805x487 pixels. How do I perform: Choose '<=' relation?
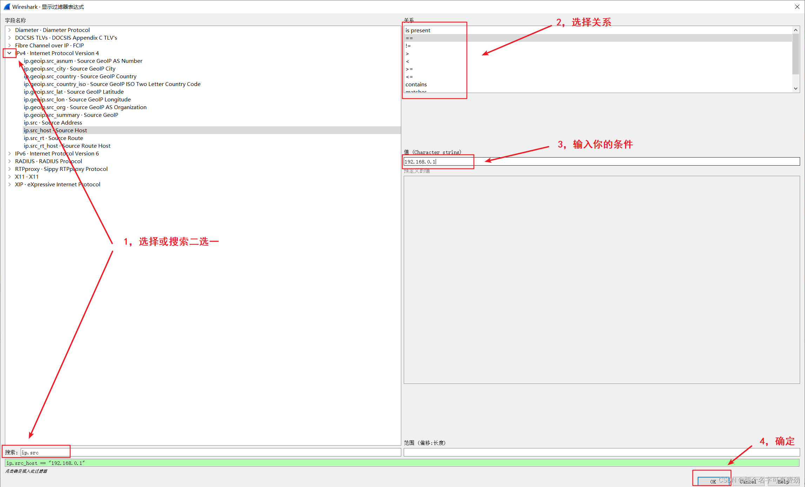coord(598,77)
